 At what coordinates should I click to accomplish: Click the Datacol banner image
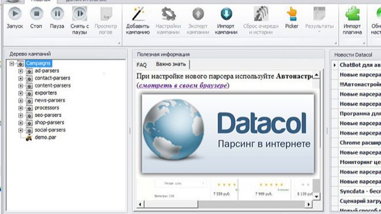point(227,134)
